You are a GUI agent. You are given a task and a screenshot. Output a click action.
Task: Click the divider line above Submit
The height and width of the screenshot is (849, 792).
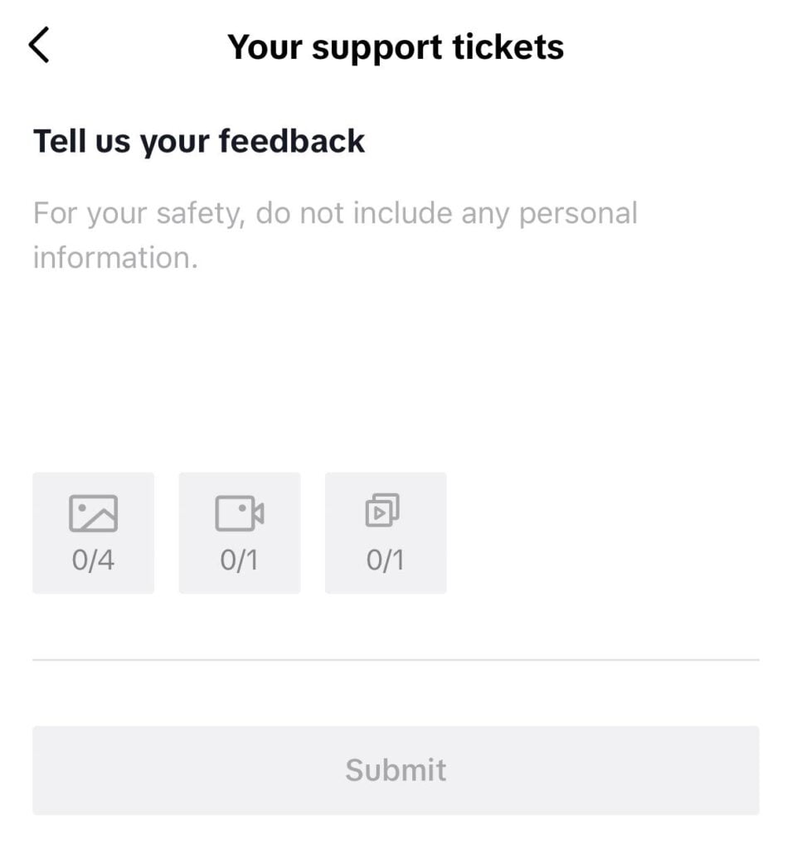coord(396,660)
